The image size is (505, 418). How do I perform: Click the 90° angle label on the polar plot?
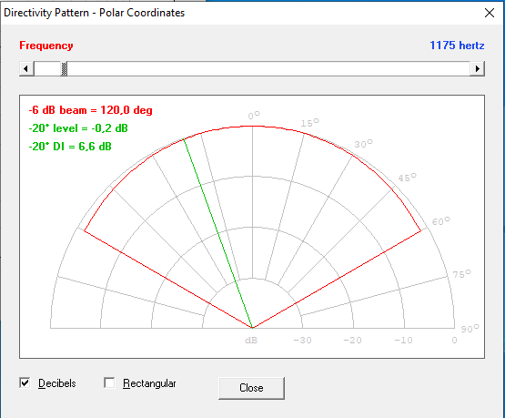(470, 329)
